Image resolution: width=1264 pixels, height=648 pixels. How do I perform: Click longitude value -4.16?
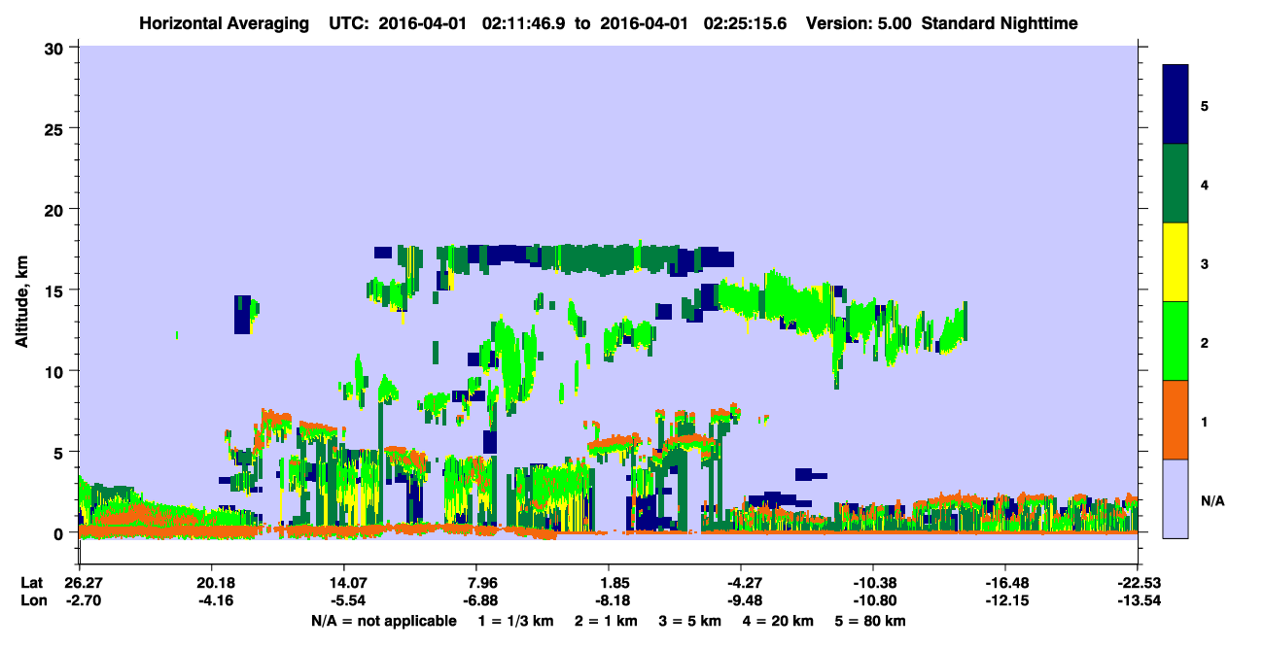point(211,600)
